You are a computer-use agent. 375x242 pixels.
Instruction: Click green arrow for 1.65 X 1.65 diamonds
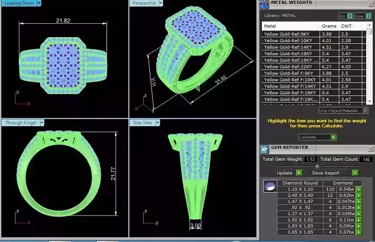[359, 232]
